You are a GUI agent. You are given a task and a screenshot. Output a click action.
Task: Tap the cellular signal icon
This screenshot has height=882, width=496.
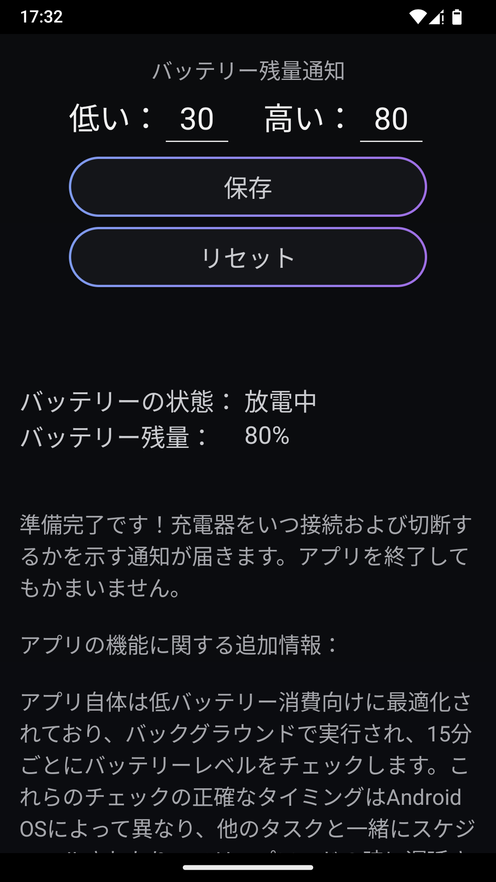pos(436,17)
